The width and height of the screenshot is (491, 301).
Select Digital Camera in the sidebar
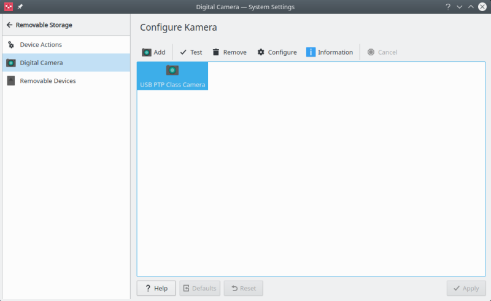(66, 63)
